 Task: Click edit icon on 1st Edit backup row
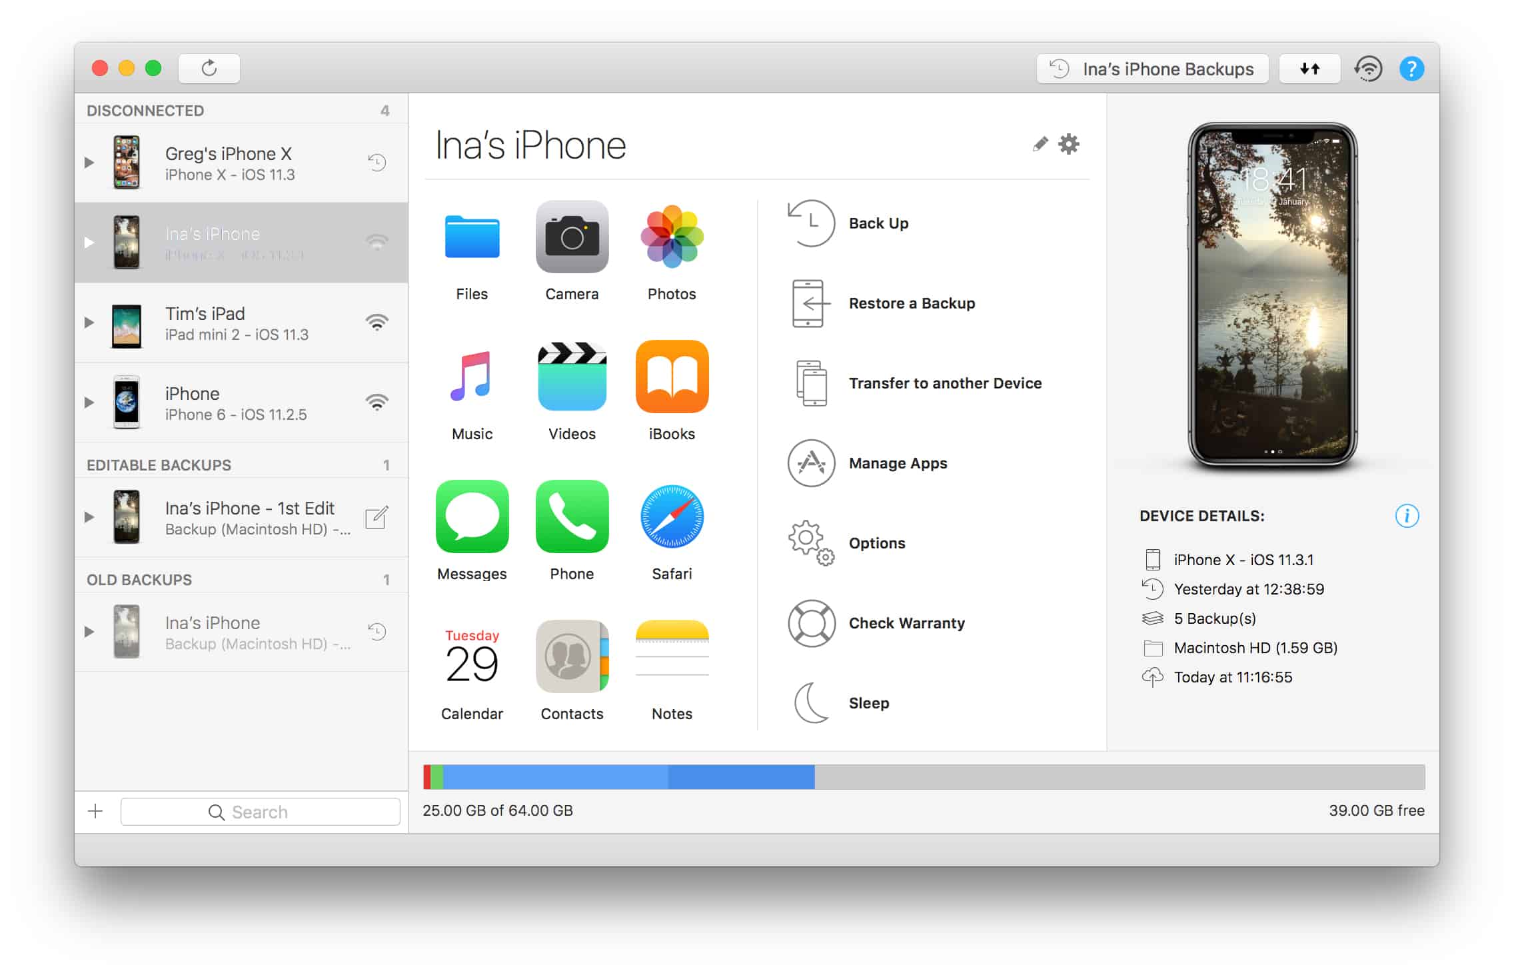(x=377, y=517)
